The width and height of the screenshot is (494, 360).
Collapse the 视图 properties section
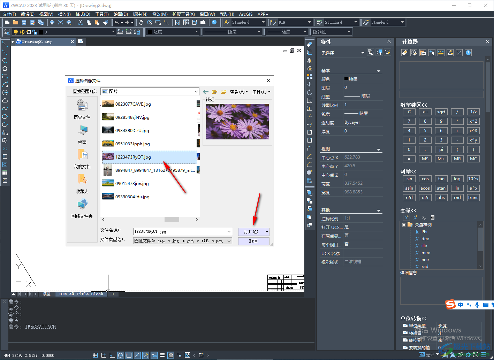click(379, 150)
